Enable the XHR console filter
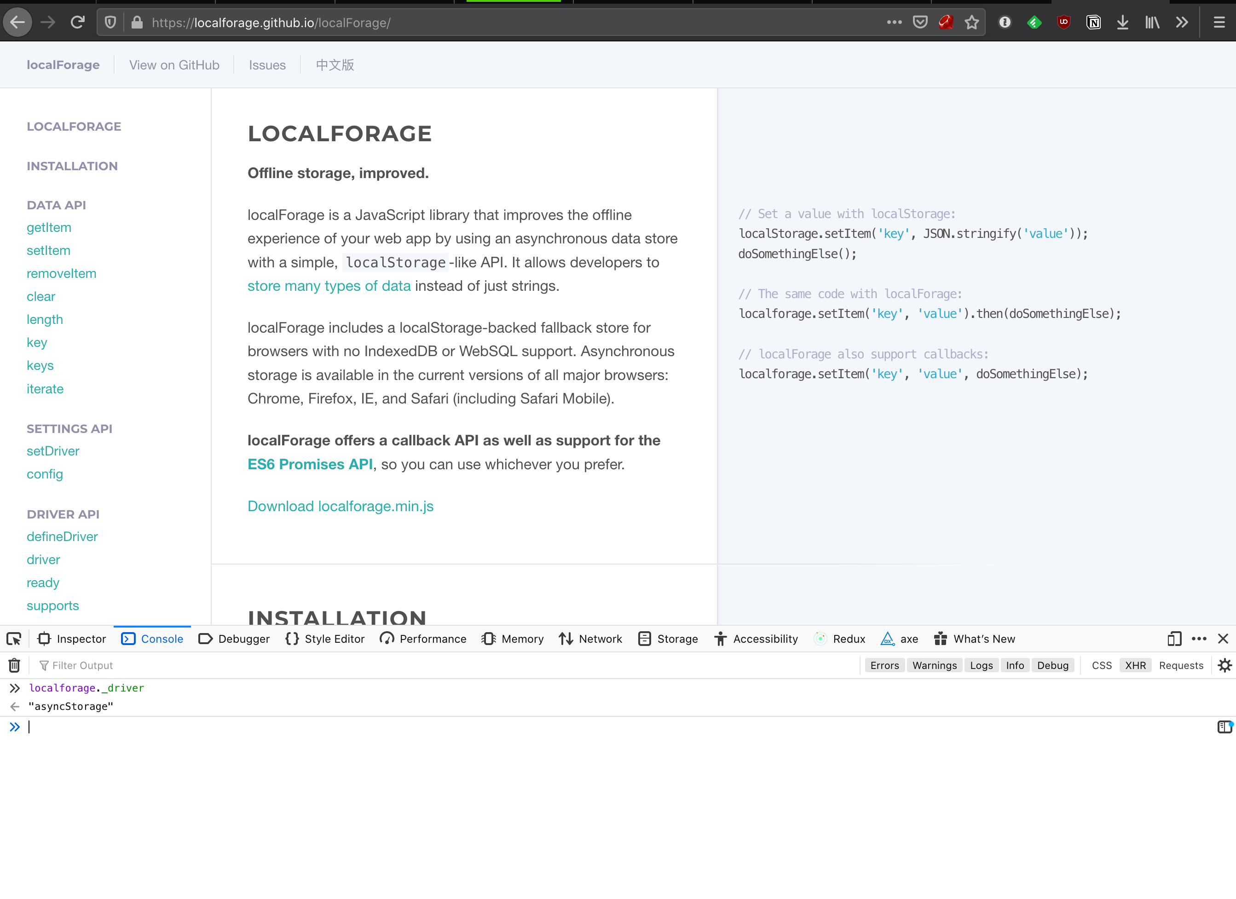This screenshot has width=1236, height=899. tap(1135, 665)
